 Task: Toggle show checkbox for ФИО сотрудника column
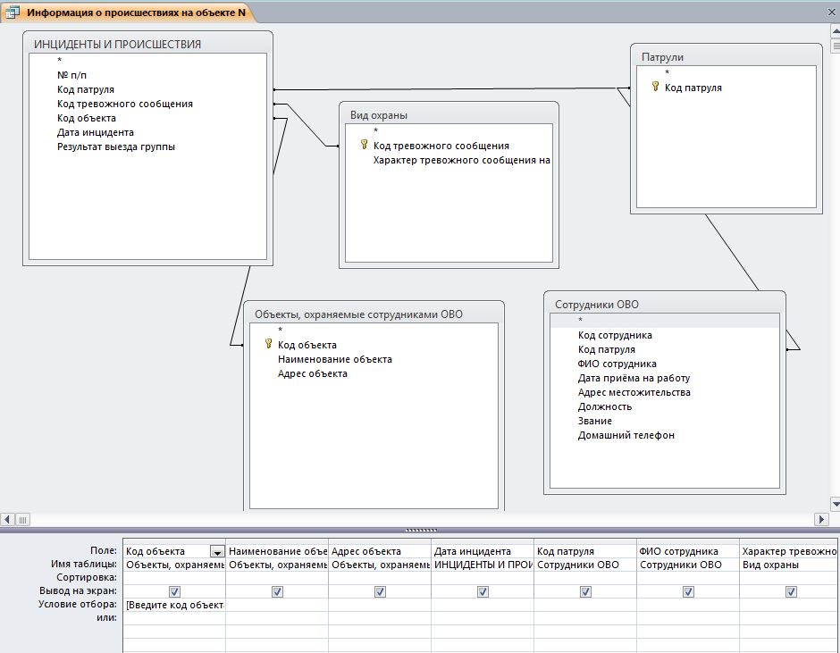[x=688, y=591]
